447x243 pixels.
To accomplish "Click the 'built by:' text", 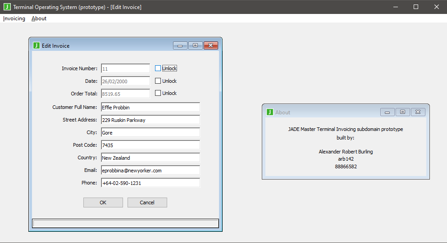I will click(345, 138).
